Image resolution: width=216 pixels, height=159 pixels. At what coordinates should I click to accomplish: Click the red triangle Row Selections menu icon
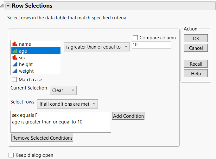(8, 6)
